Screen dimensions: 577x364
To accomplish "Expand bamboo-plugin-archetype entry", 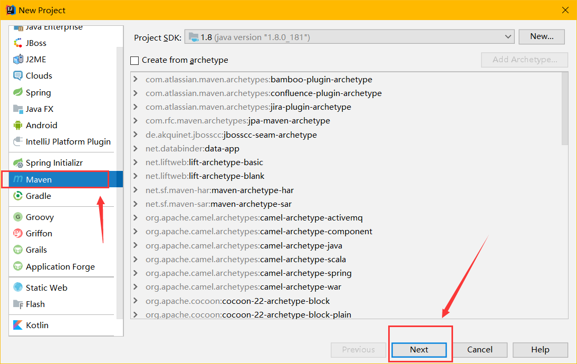I will tap(136, 79).
